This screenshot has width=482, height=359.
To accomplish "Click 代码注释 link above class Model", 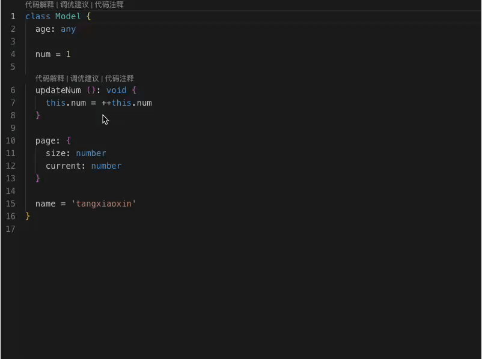I will click(109, 5).
